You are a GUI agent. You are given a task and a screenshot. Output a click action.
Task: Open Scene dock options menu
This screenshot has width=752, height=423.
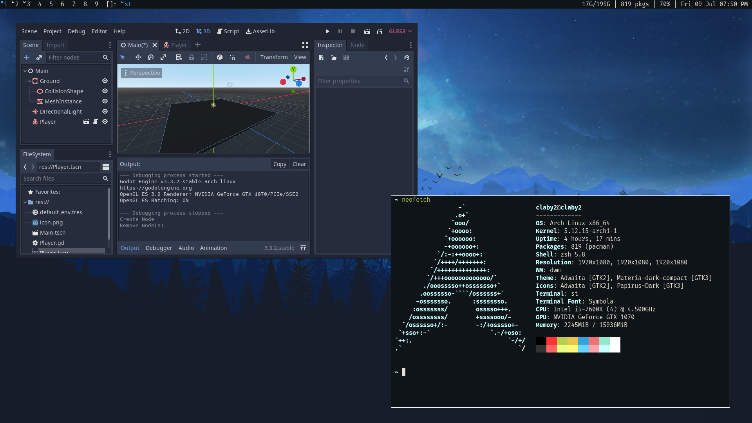point(110,45)
